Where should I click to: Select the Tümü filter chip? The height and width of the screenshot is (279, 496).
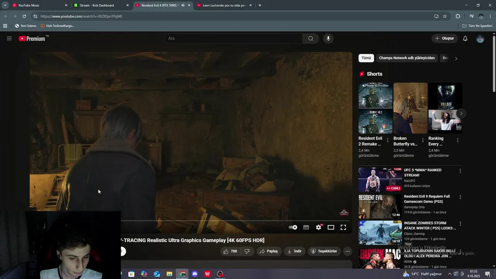pyautogui.click(x=366, y=58)
